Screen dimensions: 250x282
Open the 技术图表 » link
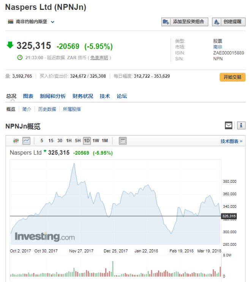tap(231, 141)
